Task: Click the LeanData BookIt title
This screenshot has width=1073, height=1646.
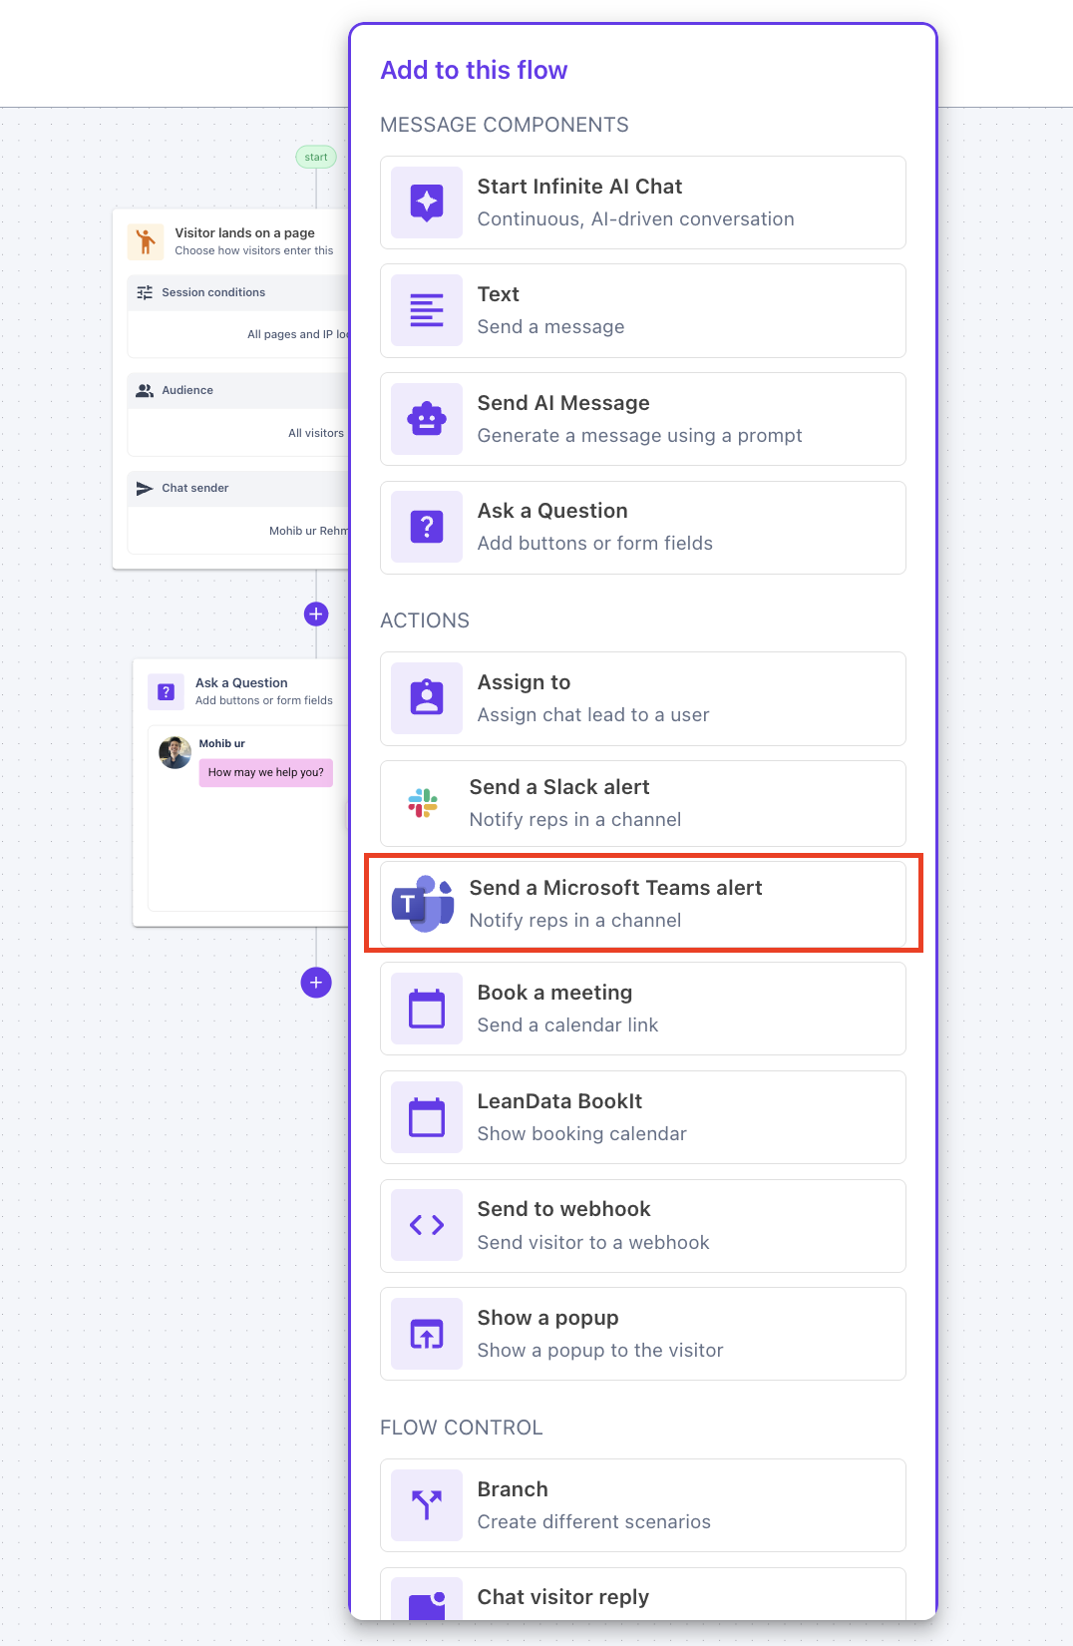Action: coord(559,1101)
